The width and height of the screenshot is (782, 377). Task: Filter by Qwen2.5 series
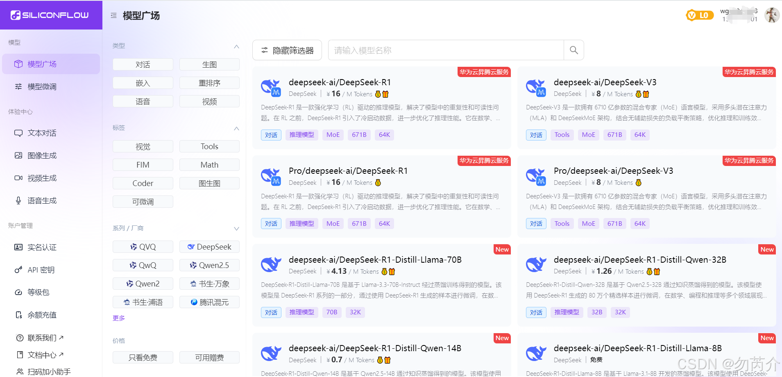click(x=209, y=265)
